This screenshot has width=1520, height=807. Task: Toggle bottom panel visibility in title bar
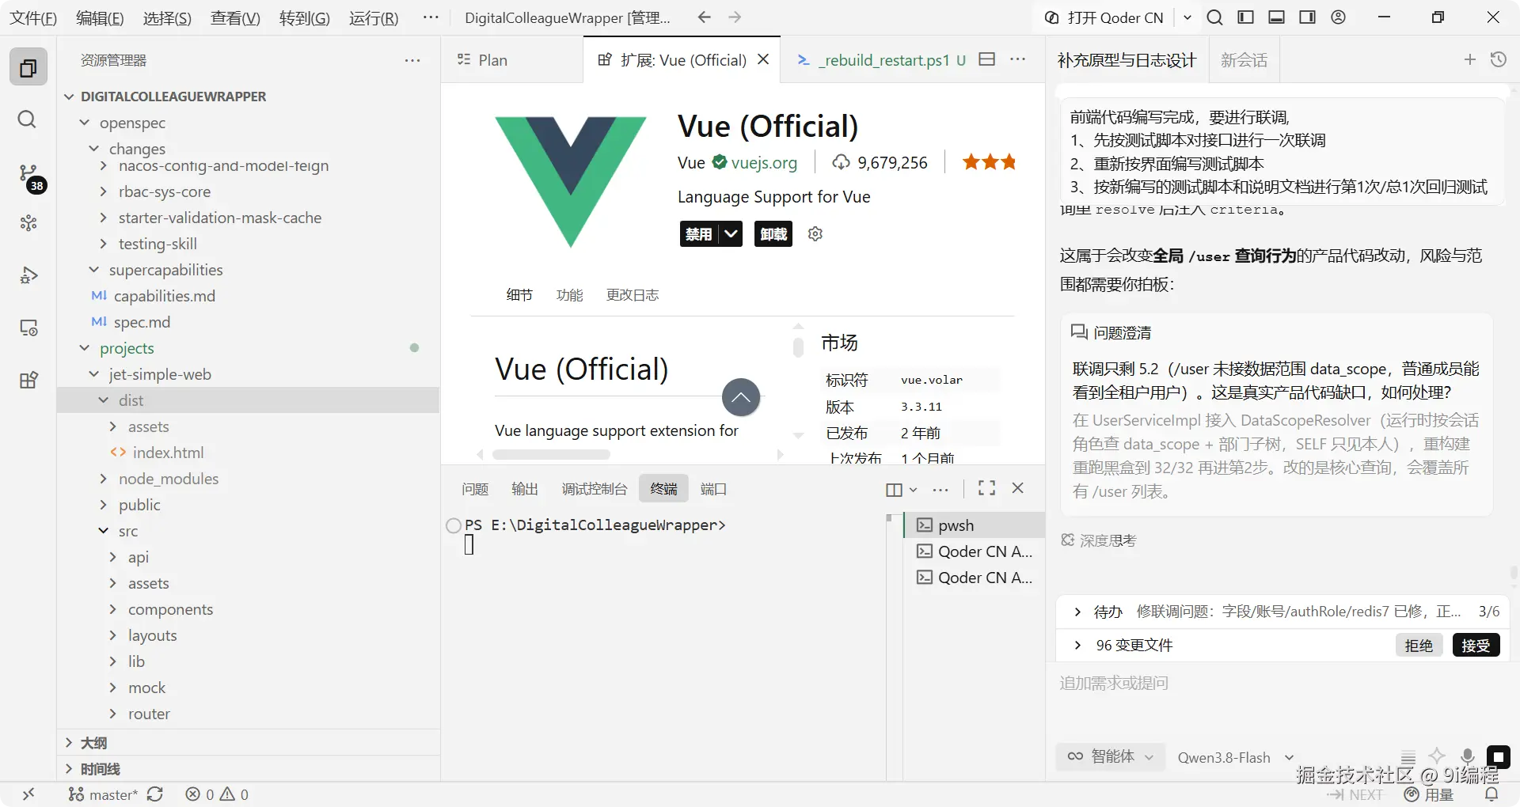tap(1276, 17)
